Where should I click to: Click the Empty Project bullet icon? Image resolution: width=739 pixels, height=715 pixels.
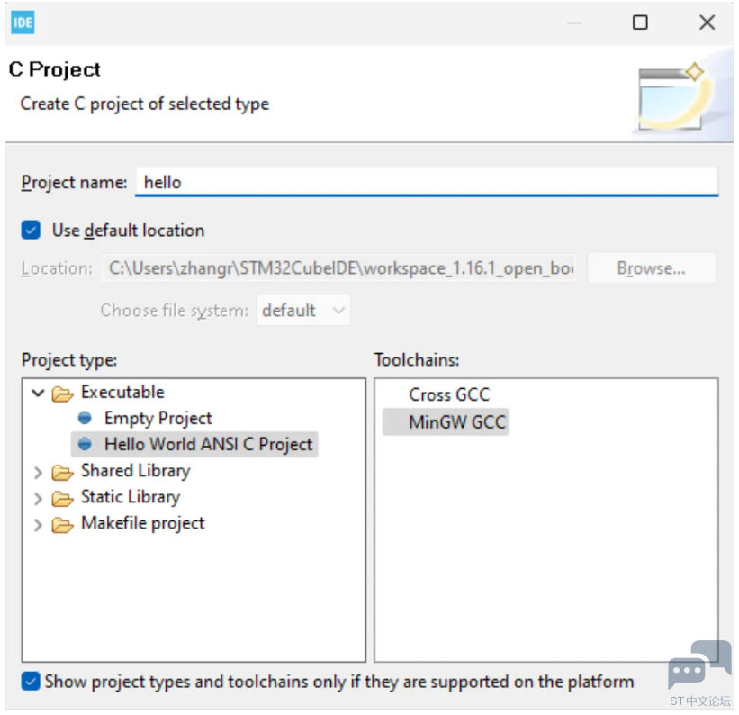86,419
